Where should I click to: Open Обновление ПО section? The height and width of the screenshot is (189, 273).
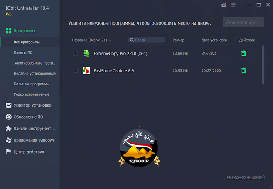click(x=28, y=117)
